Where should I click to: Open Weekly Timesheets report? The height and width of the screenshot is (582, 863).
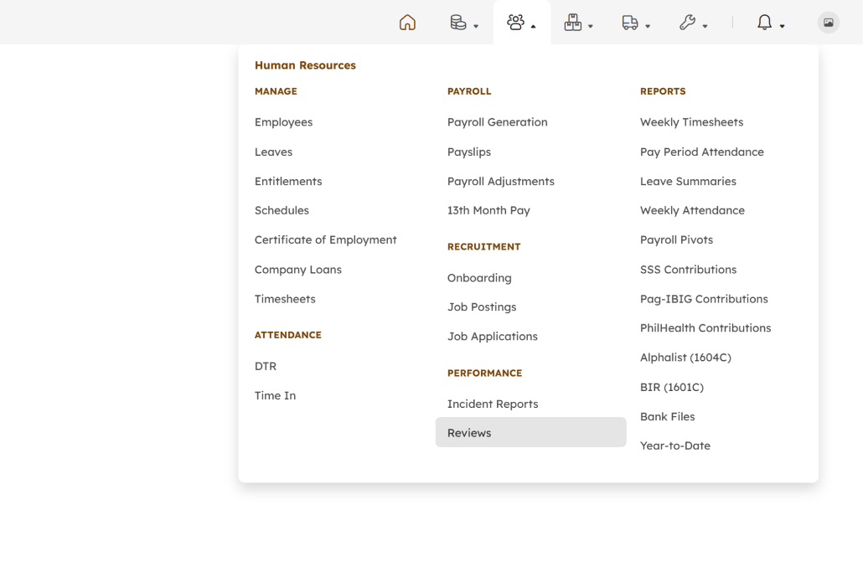pyautogui.click(x=691, y=122)
